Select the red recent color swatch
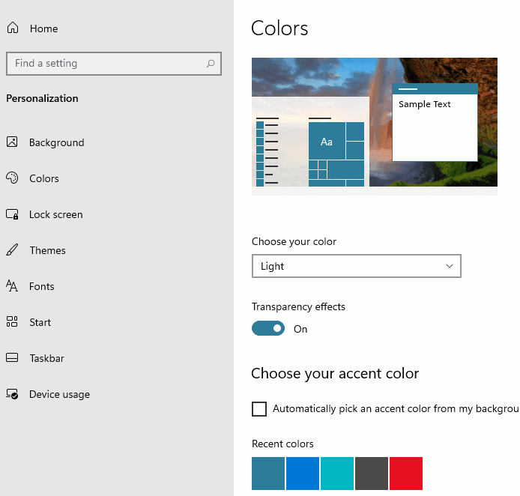The height and width of the screenshot is (496, 520). (x=406, y=474)
